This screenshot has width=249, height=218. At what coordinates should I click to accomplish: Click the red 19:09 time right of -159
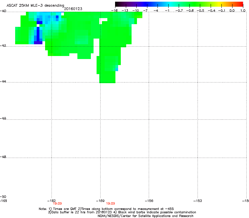coord(110,204)
